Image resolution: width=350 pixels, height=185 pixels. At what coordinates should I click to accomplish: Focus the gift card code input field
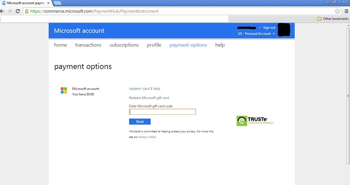click(x=162, y=112)
